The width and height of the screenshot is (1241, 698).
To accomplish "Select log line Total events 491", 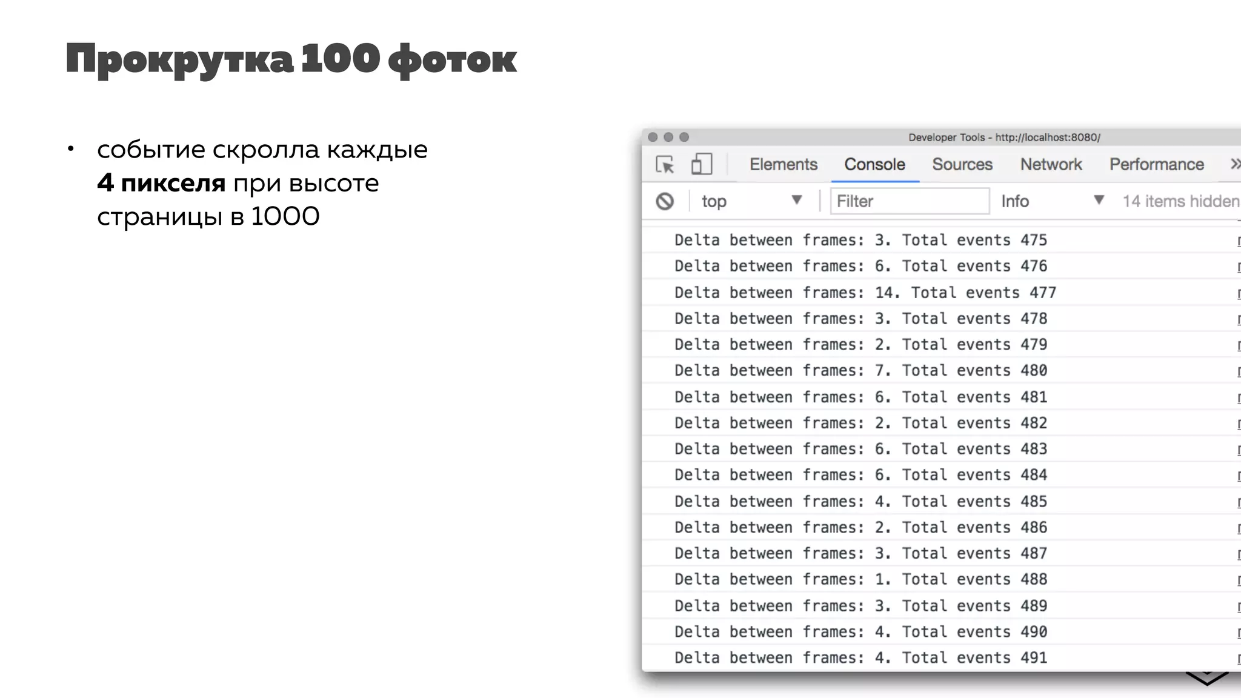I will 941,658.
